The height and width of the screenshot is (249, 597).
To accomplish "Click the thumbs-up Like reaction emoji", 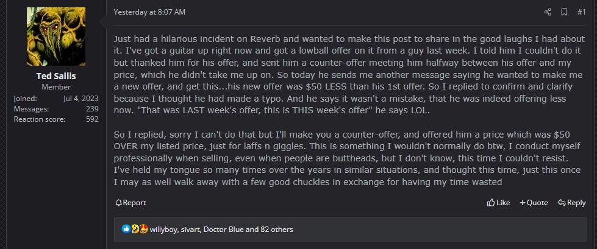I will (126, 230).
